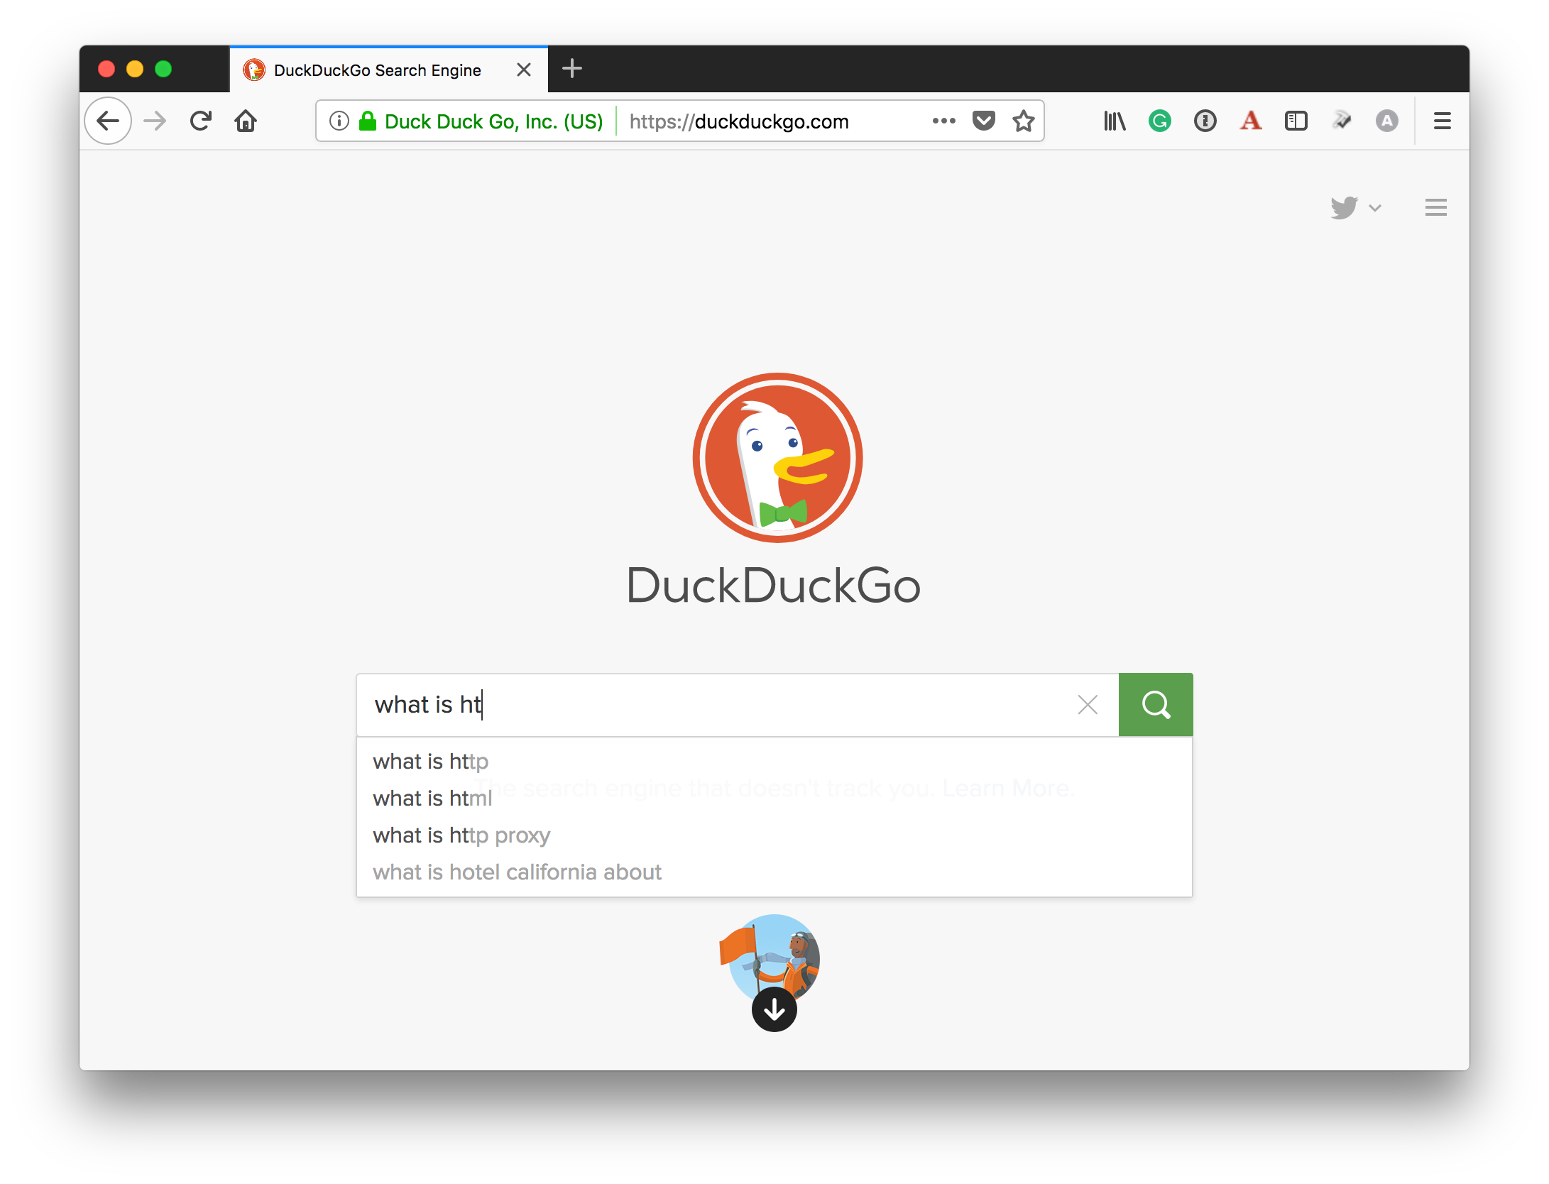Image resolution: width=1549 pixels, height=1184 pixels.
Task: Click the forward navigation arrow
Action: [154, 121]
